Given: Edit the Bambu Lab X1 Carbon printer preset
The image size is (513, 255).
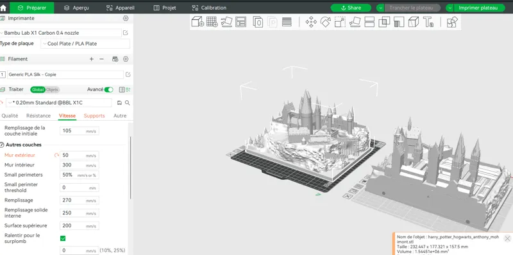Looking at the screenshot, I should [125, 33].
